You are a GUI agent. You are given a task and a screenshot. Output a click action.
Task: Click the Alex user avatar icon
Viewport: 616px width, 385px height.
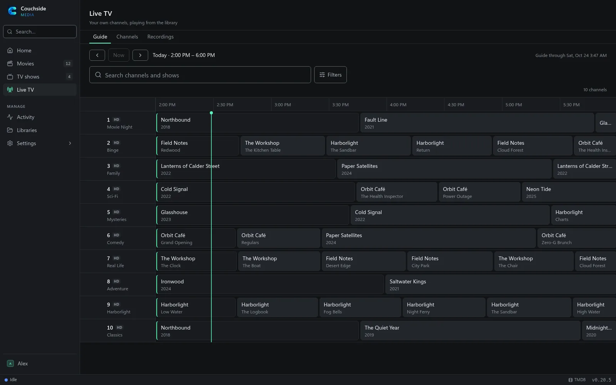tap(10, 363)
